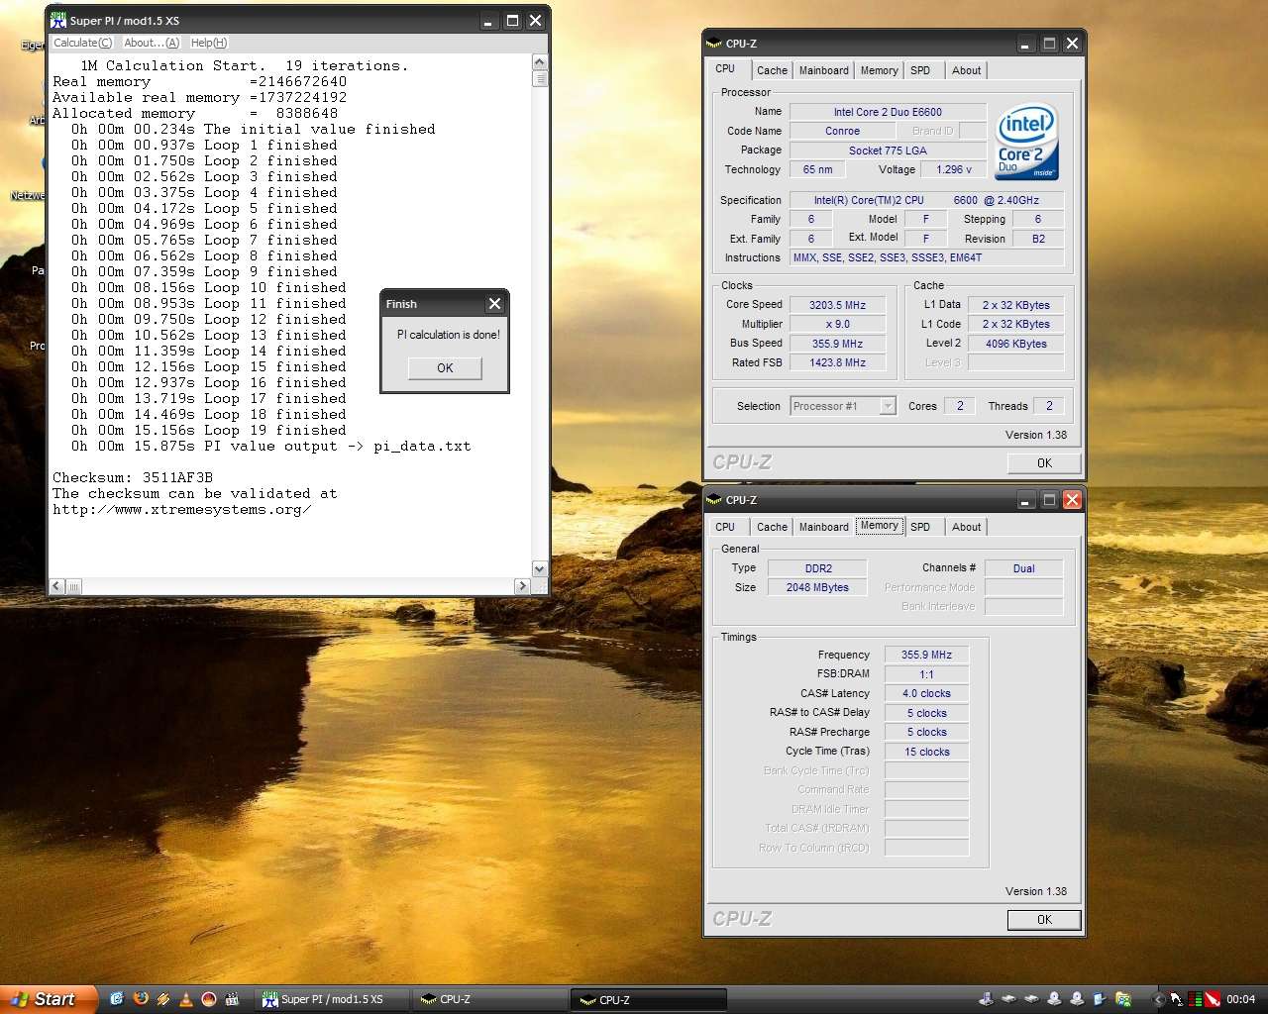Launch Firefox from the quick launch bar
Image resolution: width=1268 pixels, height=1014 pixels.
coord(141,999)
